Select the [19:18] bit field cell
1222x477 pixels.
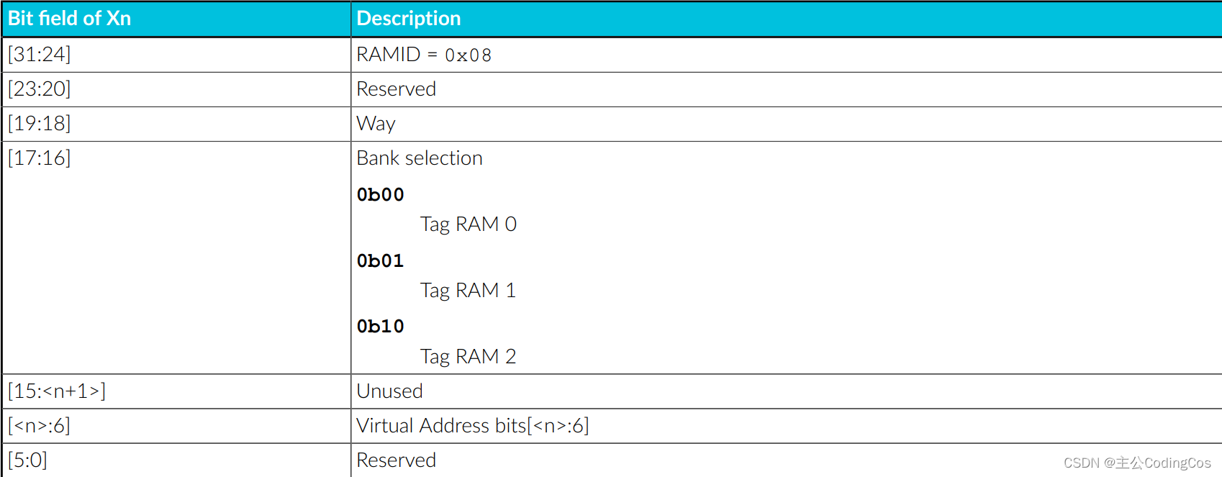click(40, 124)
